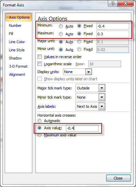
Task: Open the Fill category
Action: pos(11,34)
